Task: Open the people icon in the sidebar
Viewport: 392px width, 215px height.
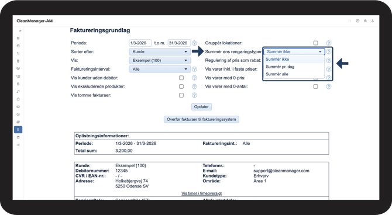Action: (x=18, y=69)
